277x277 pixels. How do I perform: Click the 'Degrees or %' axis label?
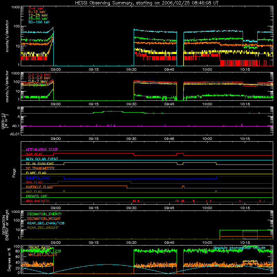pyautogui.click(x=9, y=259)
